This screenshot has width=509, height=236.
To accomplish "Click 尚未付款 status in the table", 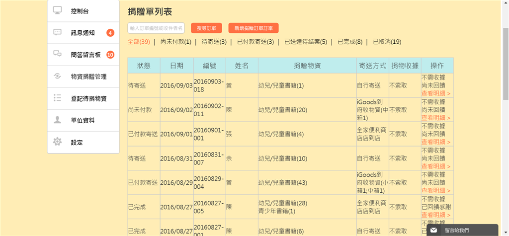I will pyautogui.click(x=140, y=110).
